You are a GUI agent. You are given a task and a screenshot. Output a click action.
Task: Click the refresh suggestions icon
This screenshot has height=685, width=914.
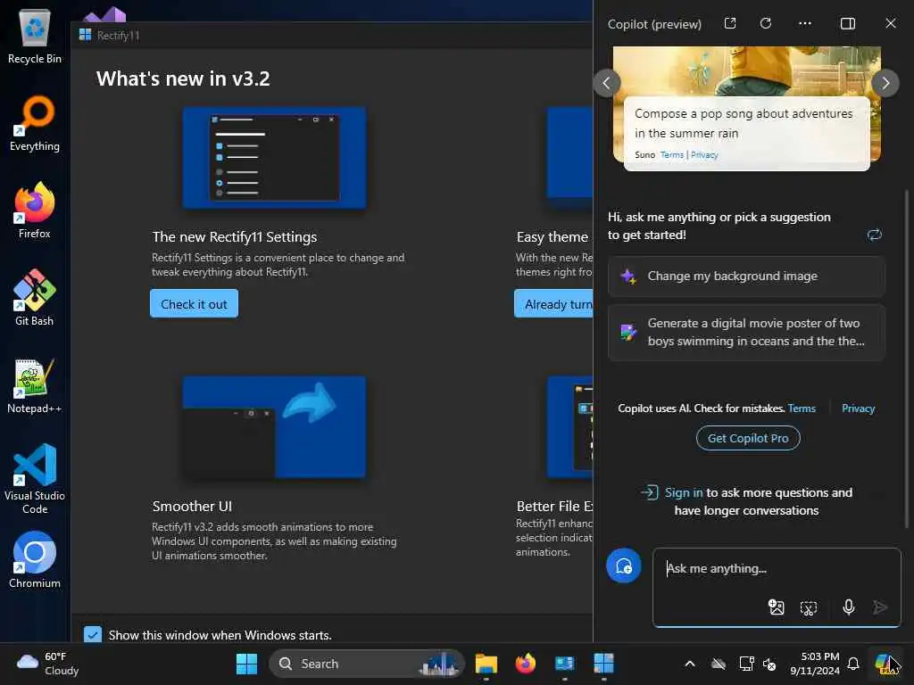coord(875,235)
